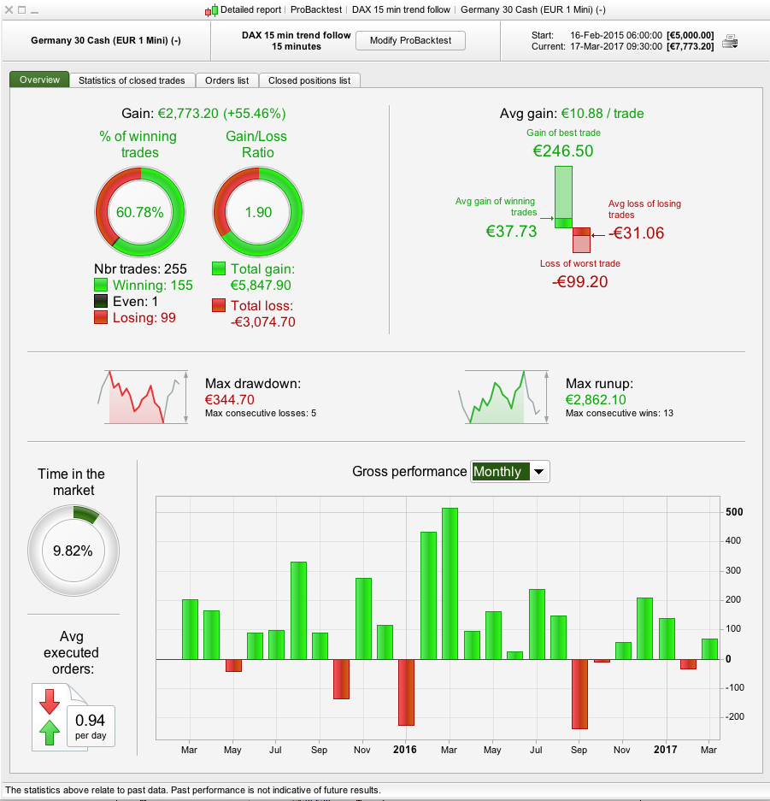Viewport: 770px width, 801px height.
Task: Click the red January 2016 loss bar
Action: click(406, 692)
